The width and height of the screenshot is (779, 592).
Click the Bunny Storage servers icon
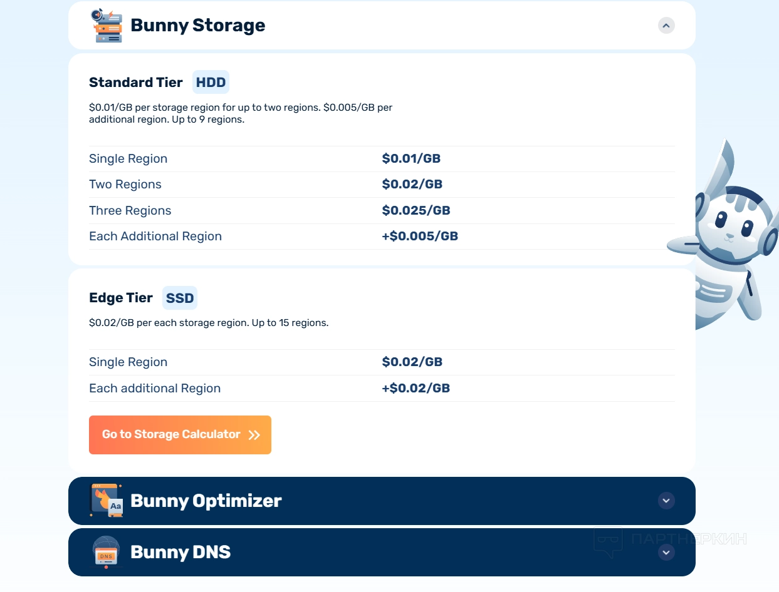pos(107,26)
